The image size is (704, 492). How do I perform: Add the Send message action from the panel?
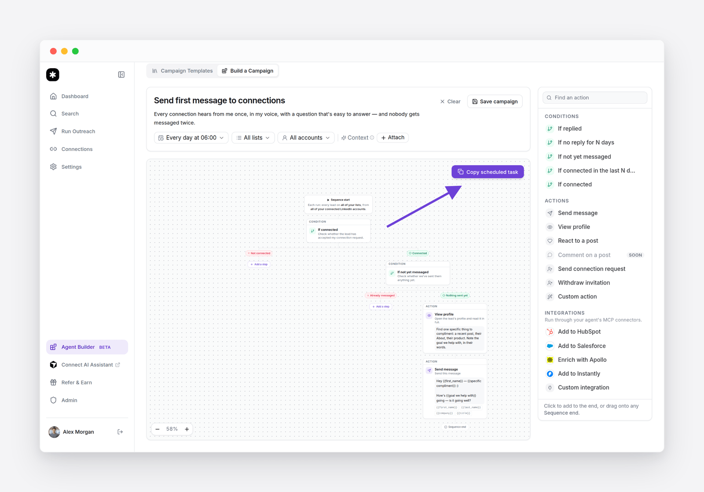595,213
